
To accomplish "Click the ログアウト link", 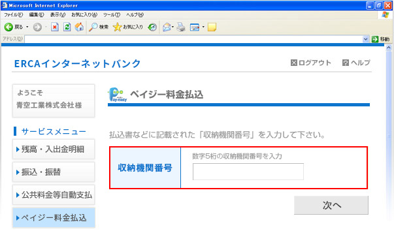I will tap(311, 63).
